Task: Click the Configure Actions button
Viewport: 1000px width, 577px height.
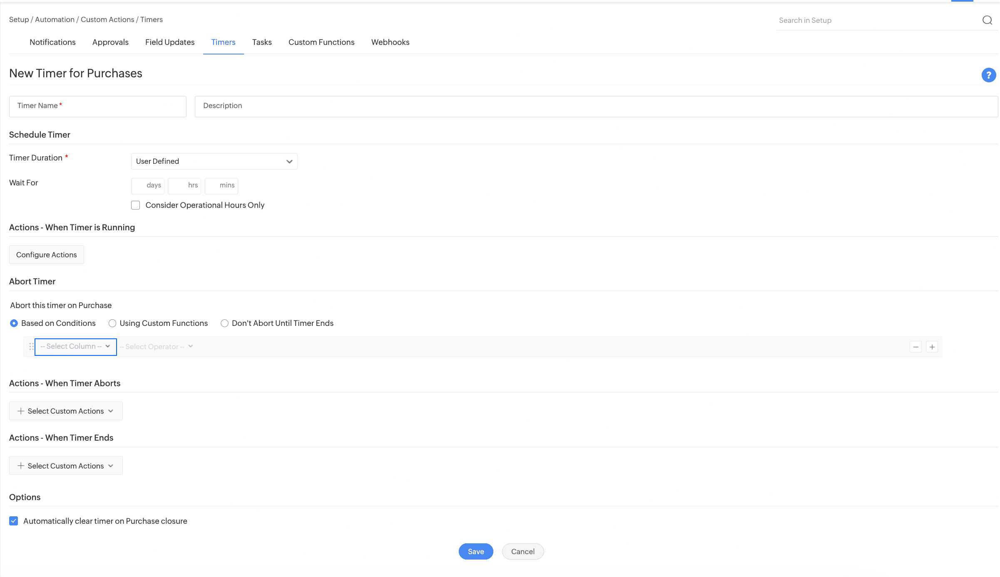Action: [47, 255]
